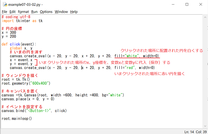Place cursor on root.mainloop() line

click(x=17, y=118)
